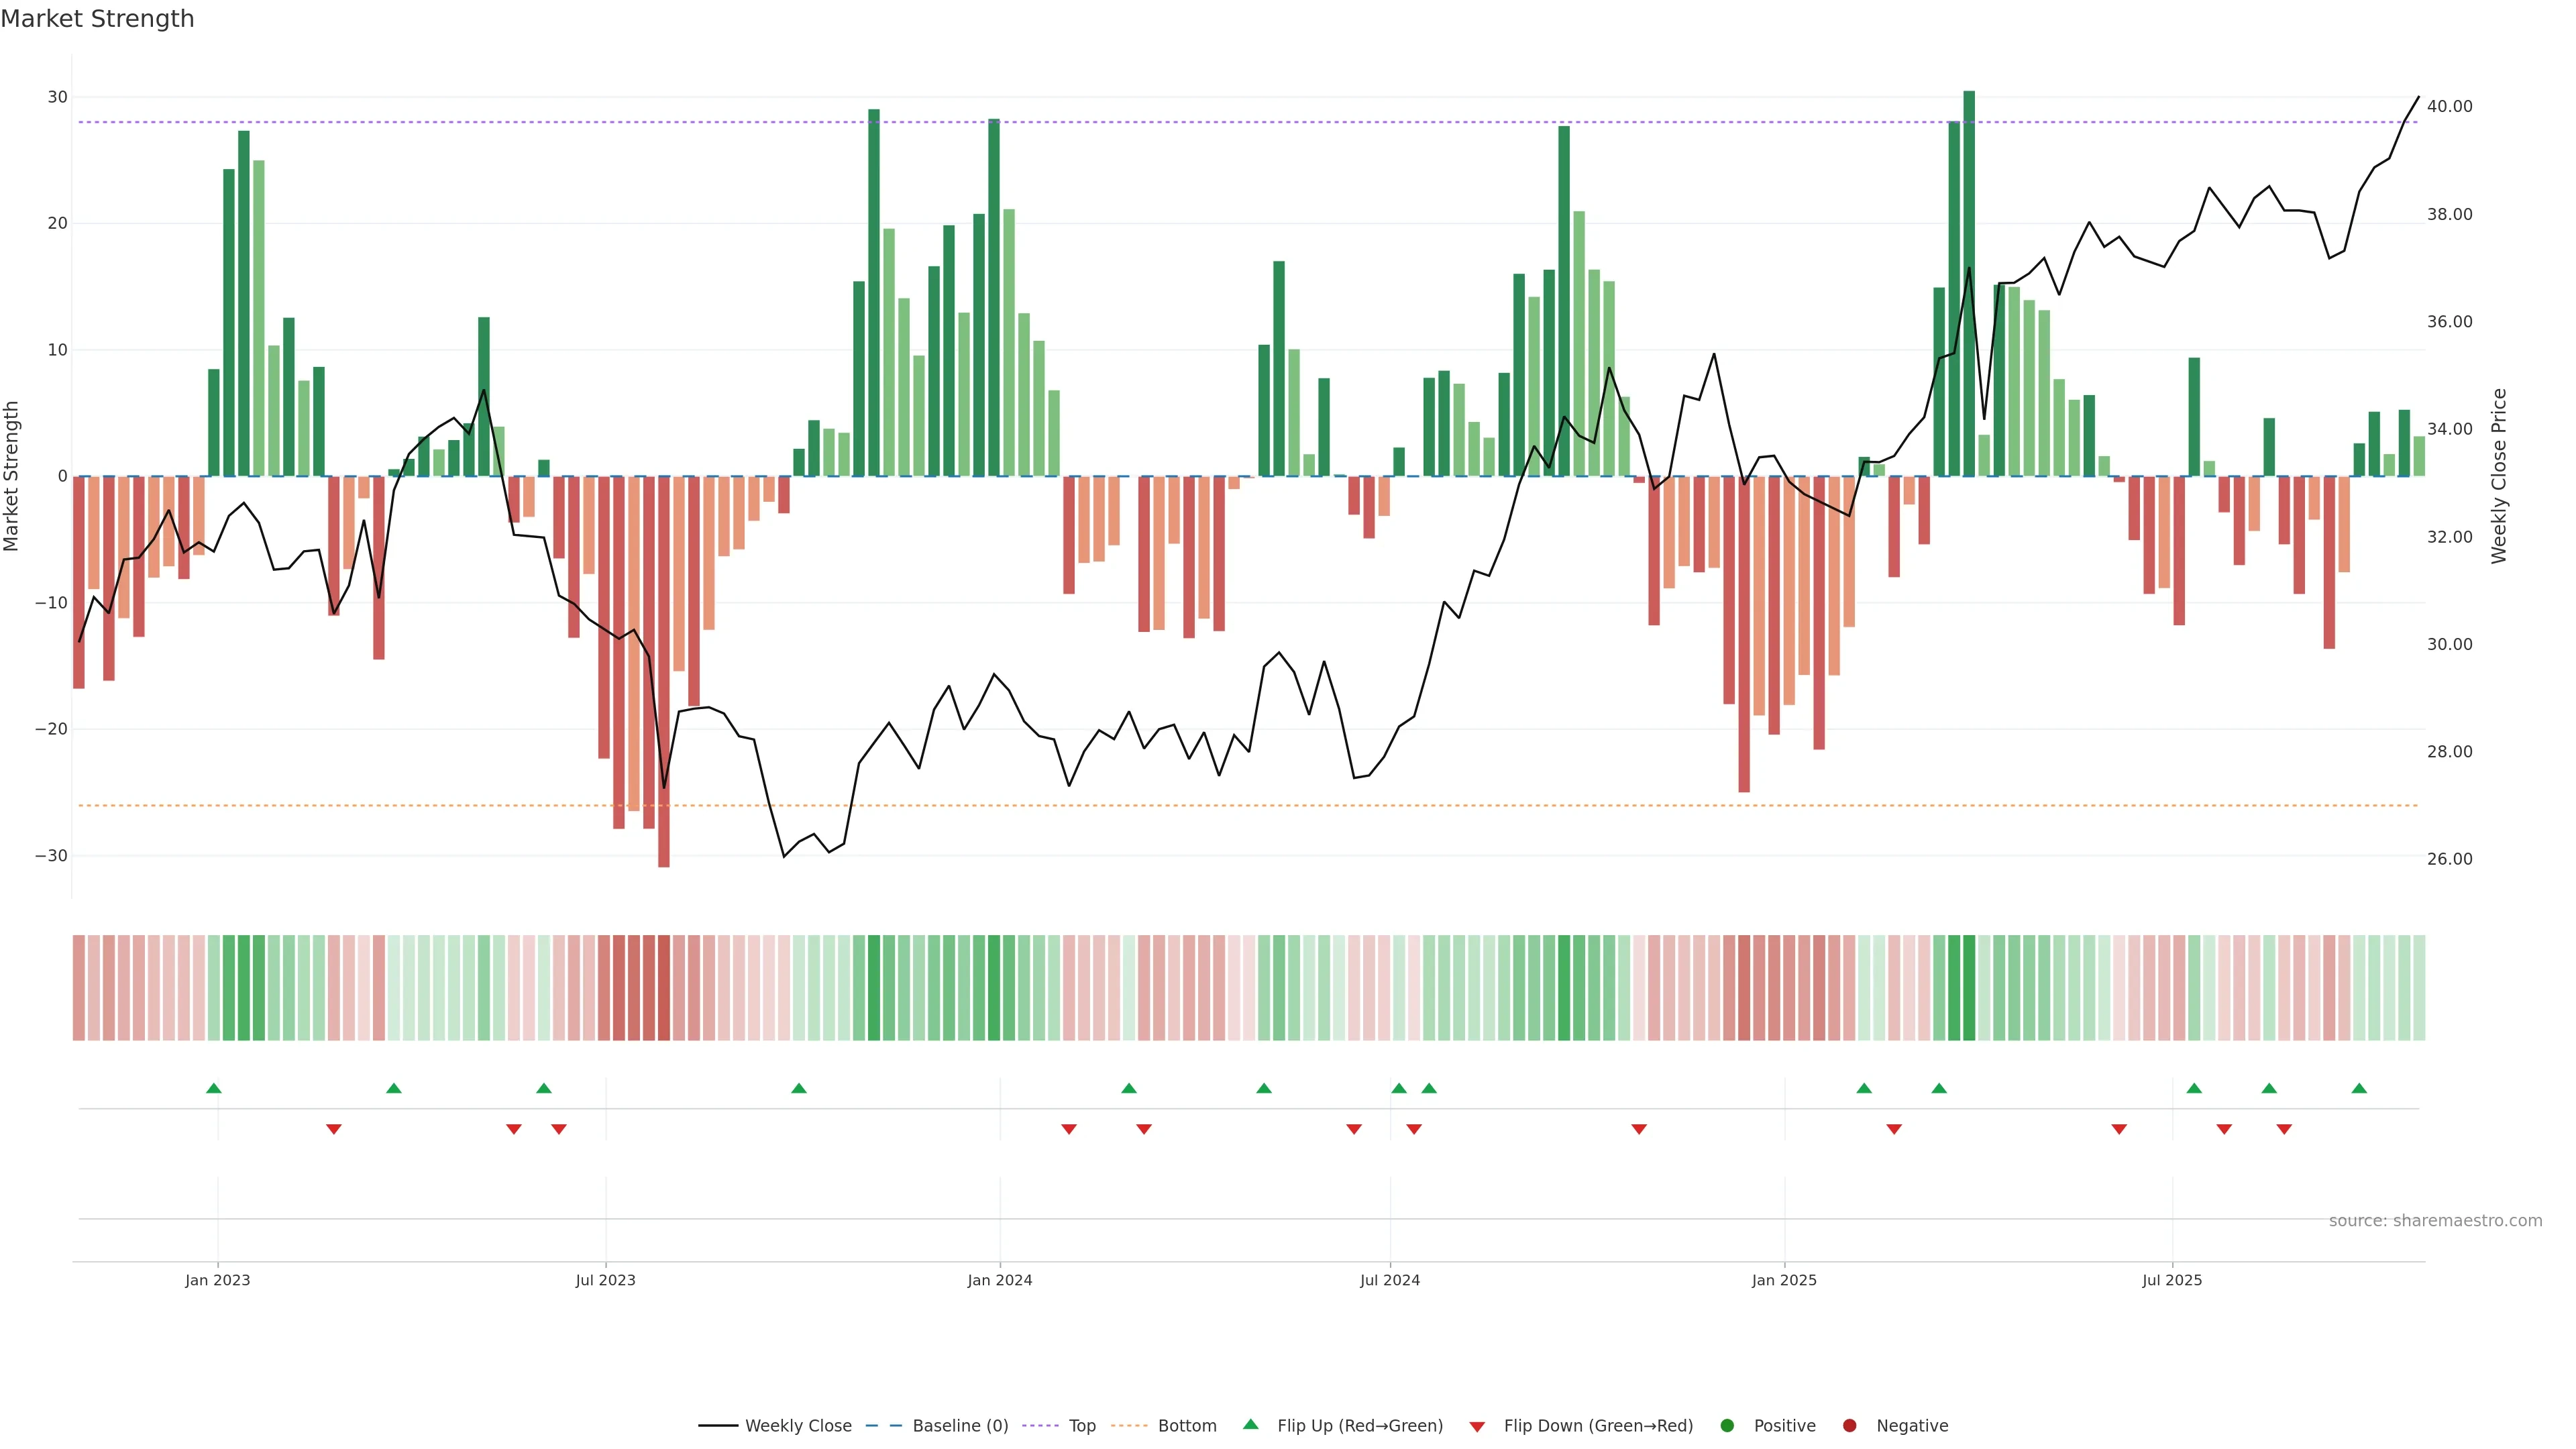The height and width of the screenshot is (1449, 2576).
Task: Click the source: sharemaestro.com text
Action: click(x=2435, y=1221)
